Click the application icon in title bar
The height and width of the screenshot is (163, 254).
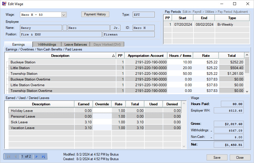click(4, 4)
